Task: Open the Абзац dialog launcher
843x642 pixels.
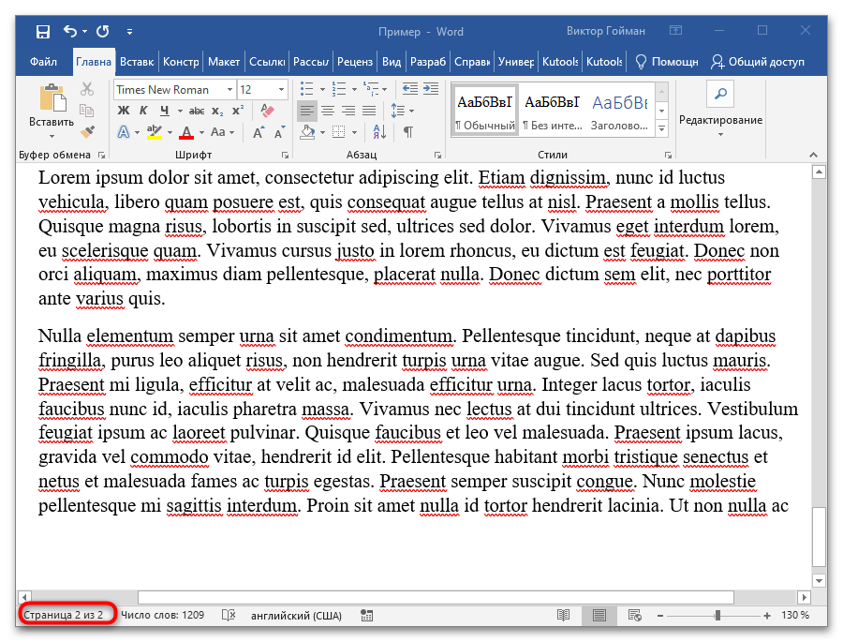Action: [x=437, y=155]
